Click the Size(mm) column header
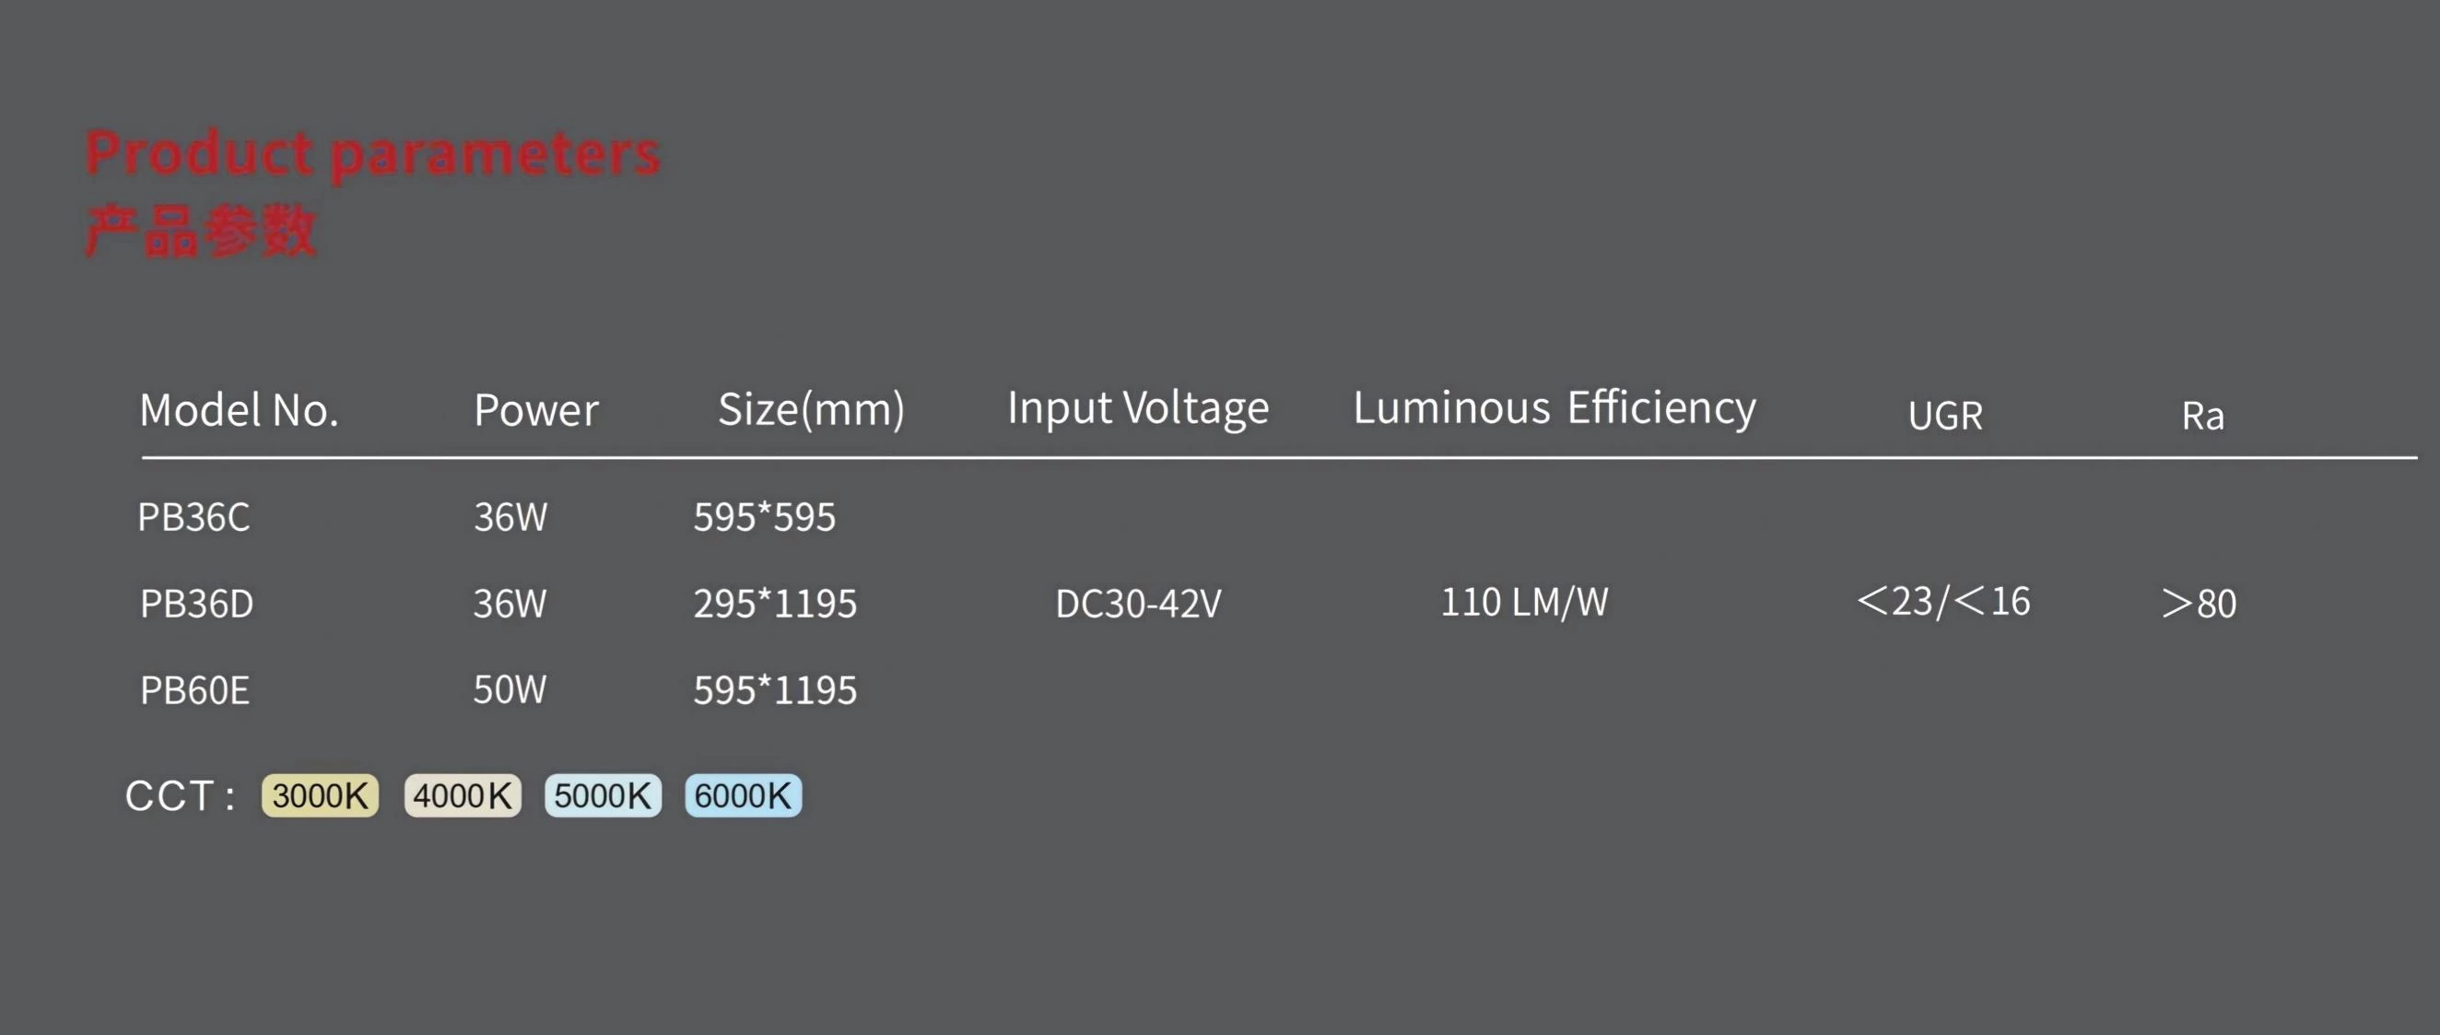 812,410
